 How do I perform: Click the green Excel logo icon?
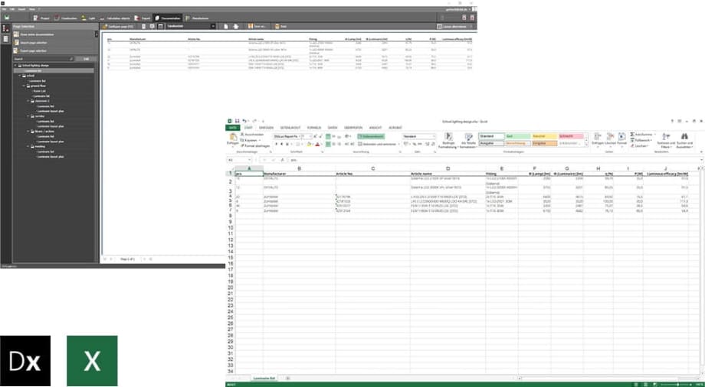pyautogui.click(x=92, y=360)
